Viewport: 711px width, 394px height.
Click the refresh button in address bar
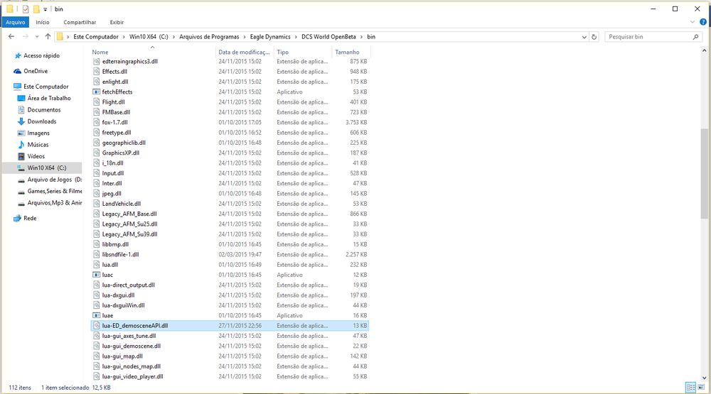tap(594, 37)
